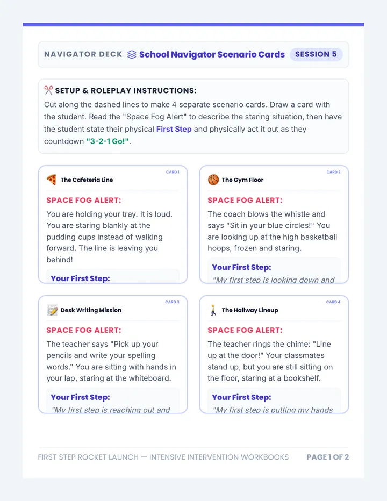This screenshot has width=387, height=501.
Task: Click the pizza slice icon on Card 1
Action: (x=52, y=180)
